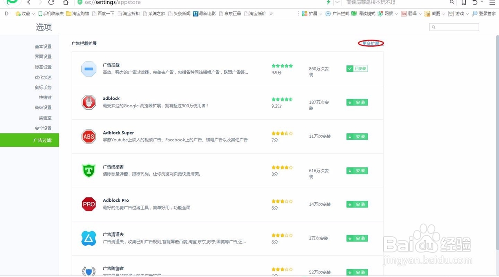The width and height of the screenshot is (499, 277).
Task: Open the 翻译 translate tool
Action: (409, 13)
